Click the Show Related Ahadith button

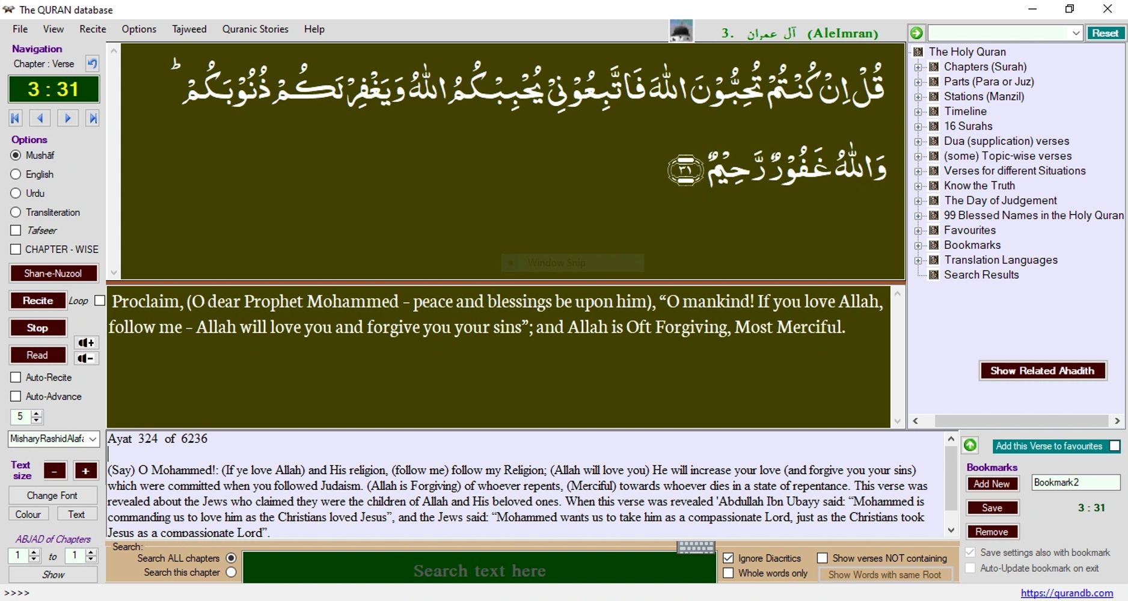1043,371
